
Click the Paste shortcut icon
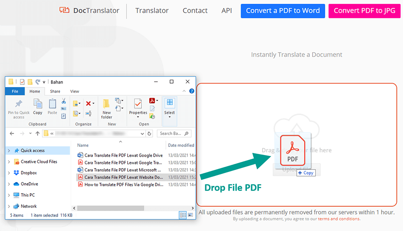pos(64,116)
